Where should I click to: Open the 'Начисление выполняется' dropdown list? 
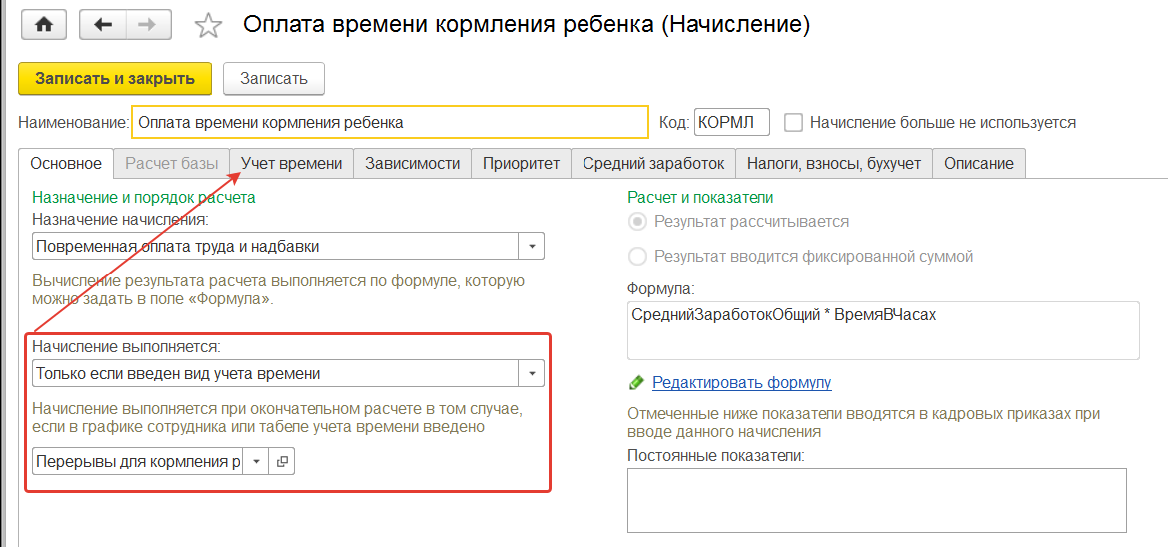click(531, 374)
